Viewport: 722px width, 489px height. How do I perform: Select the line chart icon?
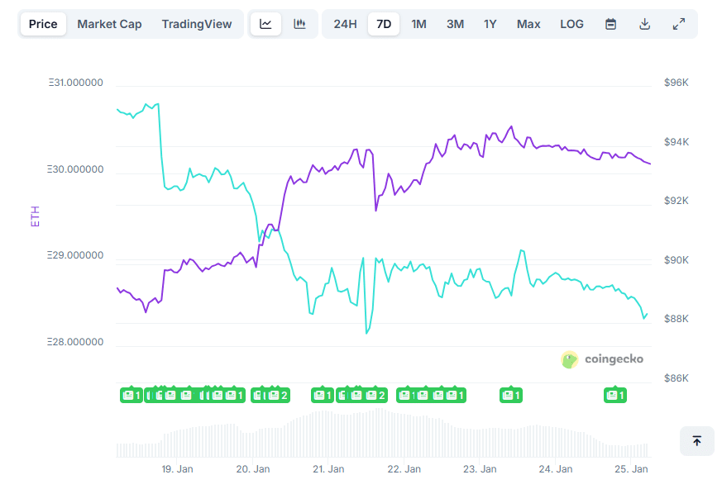265,24
